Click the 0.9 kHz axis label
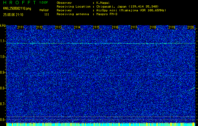The height and width of the screenshot is (126, 198). click(3, 72)
